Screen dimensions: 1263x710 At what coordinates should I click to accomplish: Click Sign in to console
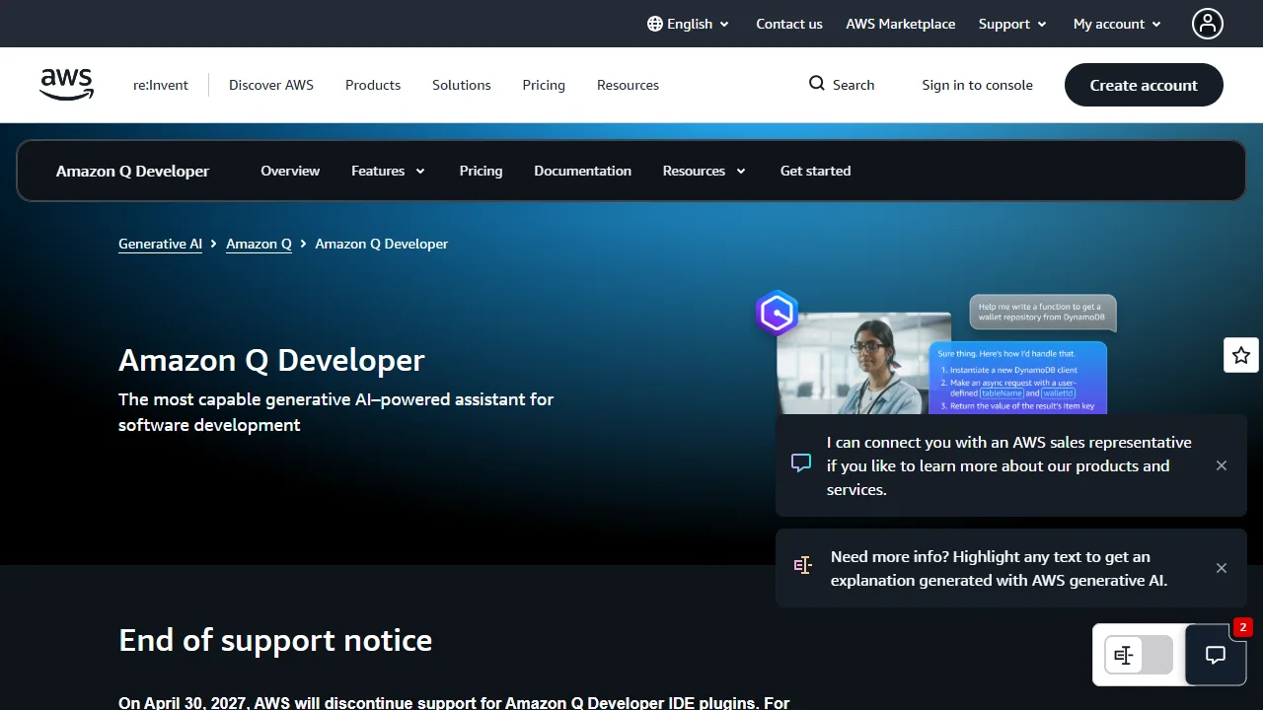click(978, 85)
